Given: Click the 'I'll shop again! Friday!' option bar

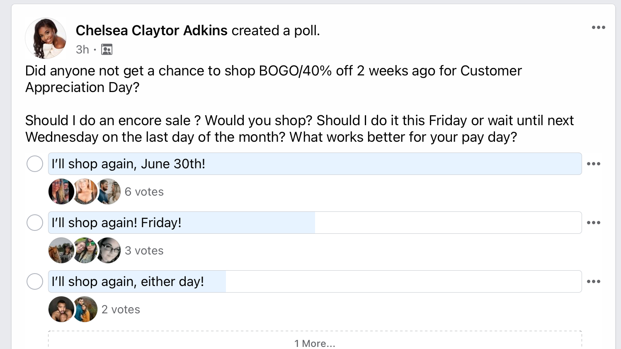Looking at the screenshot, I should point(315,223).
